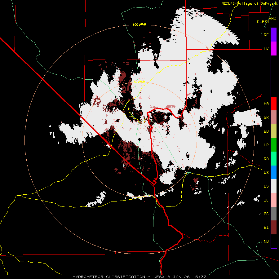
Task: Select the gray GC legend swatch
Action: click(274, 214)
